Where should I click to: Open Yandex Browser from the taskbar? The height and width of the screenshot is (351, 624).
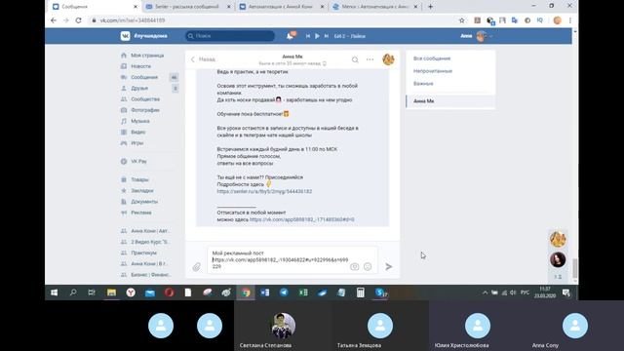tap(131, 292)
